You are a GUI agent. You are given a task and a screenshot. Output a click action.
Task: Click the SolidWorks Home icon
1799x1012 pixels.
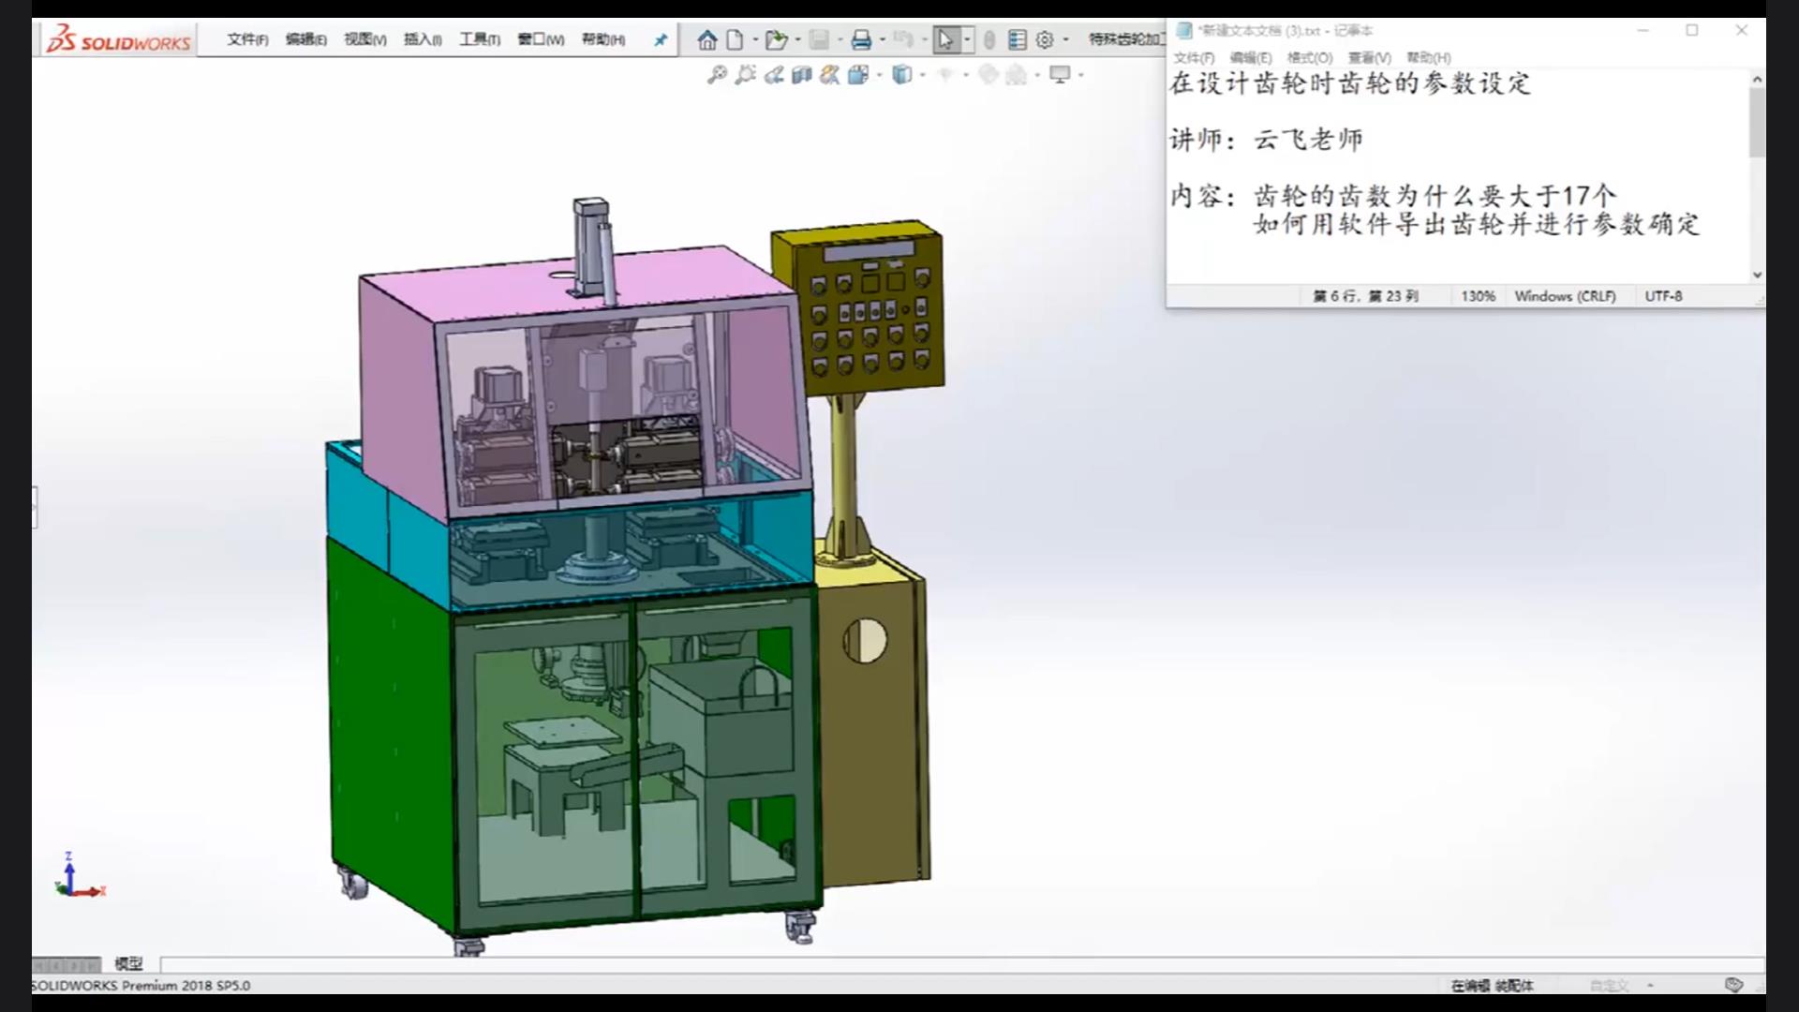click(707, 39)
